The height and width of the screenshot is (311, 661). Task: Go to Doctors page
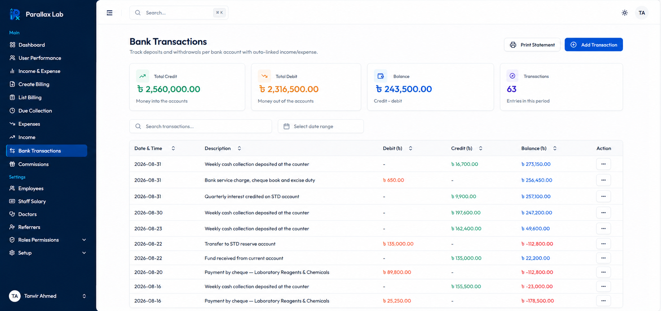pyautogui.click(x=47, y=214)
